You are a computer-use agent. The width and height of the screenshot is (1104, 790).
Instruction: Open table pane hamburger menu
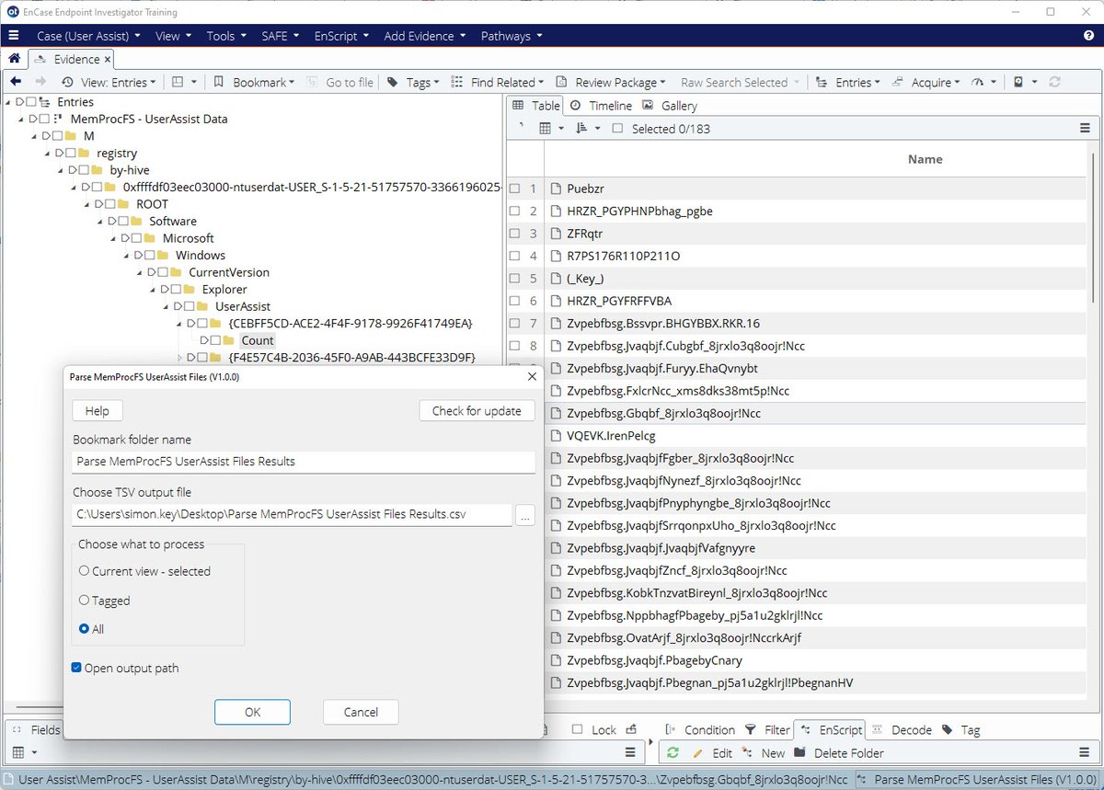(x=1085, y=129)
